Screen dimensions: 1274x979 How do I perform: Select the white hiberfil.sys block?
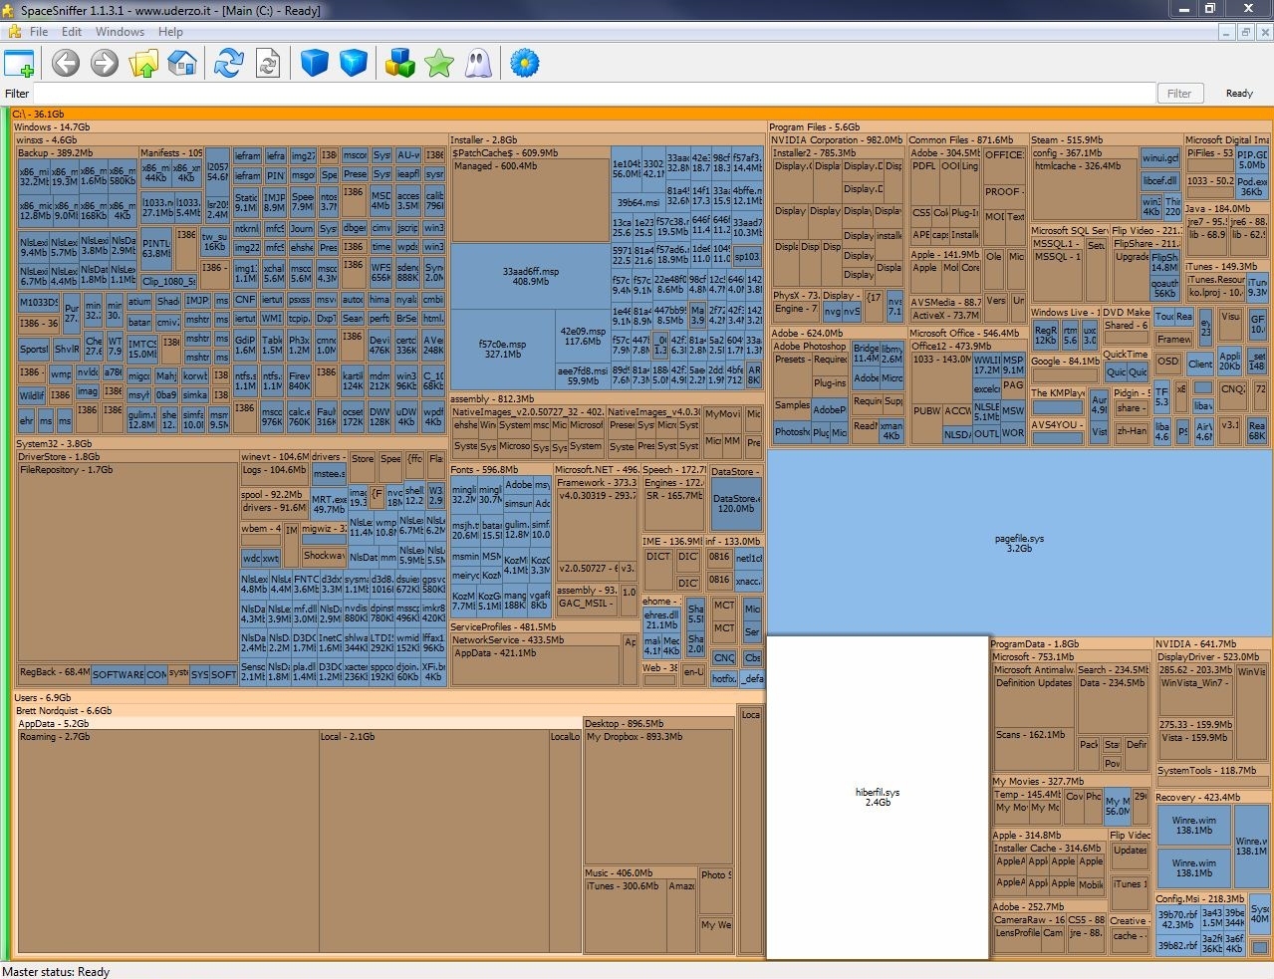tap(878, 797)
